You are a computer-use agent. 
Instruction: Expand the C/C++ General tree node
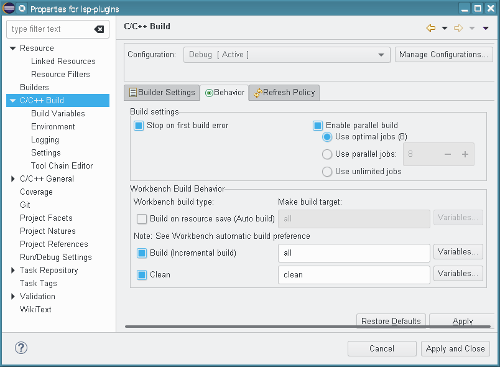click(x=13, y=179)
